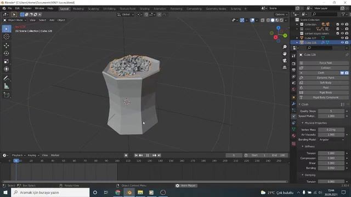Open the Particles properties tab
The image size is (351, 197).
294,110
